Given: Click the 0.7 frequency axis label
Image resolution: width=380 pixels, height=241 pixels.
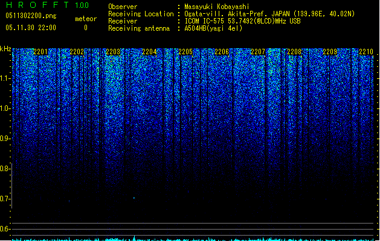Looking at the screenshot, I should click(x=5, y=199).
